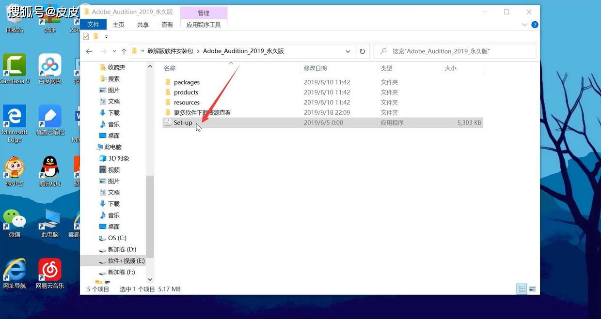
Task: Click the properties checkmark in quick access toolbar
Action: click(x=86, y=36)
